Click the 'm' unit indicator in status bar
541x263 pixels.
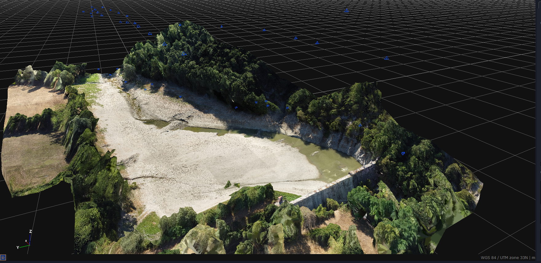pyautogui.click(x=534, y=258)
